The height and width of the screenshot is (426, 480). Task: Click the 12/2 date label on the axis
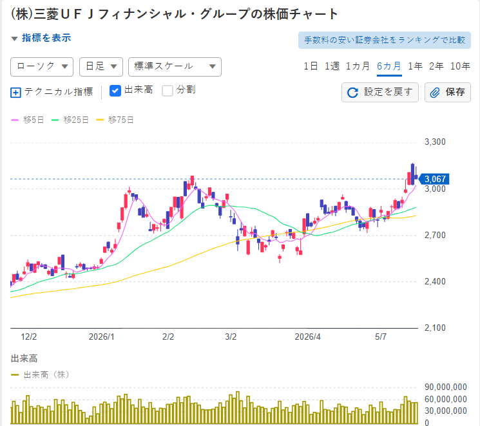click(28, 337)
